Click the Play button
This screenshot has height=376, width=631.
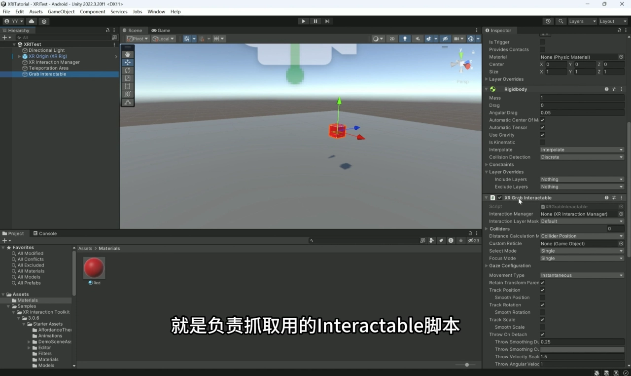(303, 21)
